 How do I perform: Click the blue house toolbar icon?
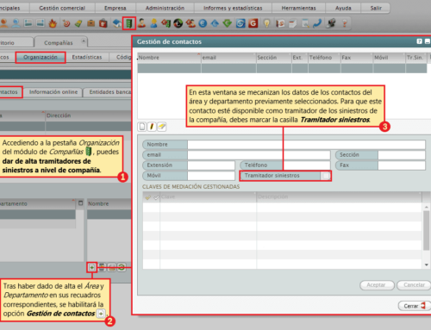pyautogui.click(x=116, y=23)
